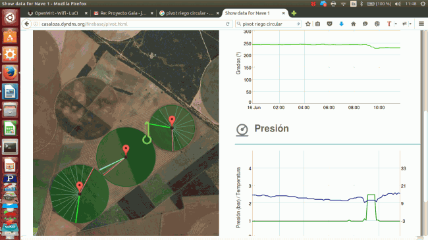Open Ubuntu Software Center in launcher
This screenshot has width=428, height=240.
click(x=10, y=36)
